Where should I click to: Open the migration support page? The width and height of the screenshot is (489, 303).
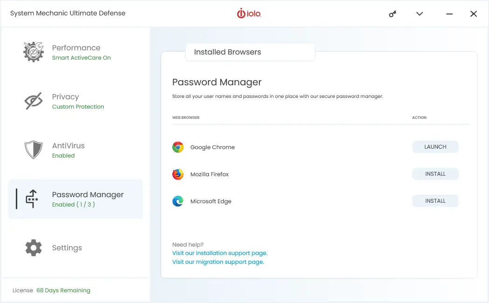click(217, 262)
